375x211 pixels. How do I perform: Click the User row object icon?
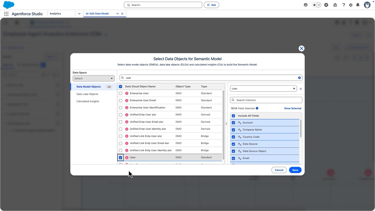tap(127, 157)
